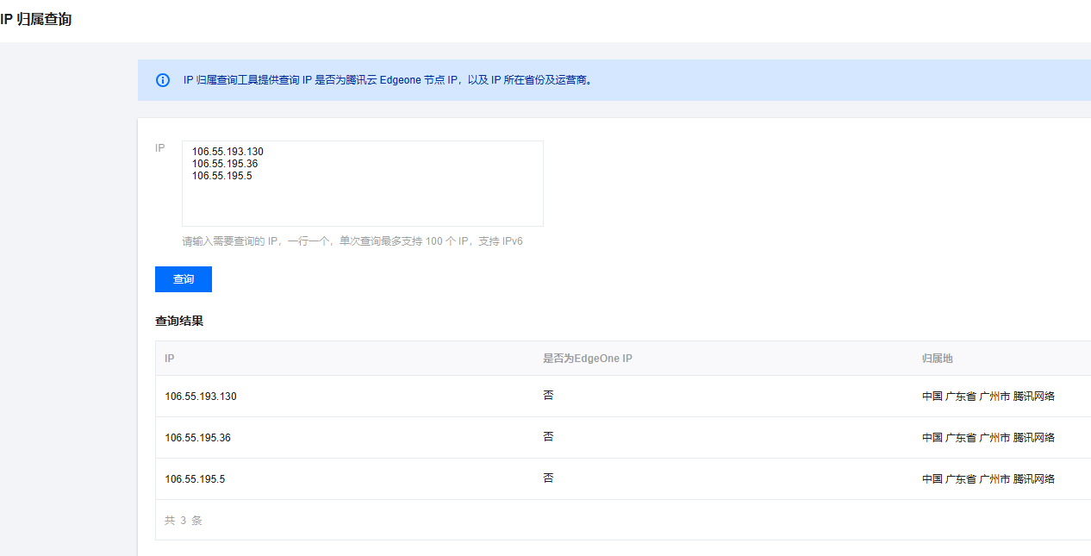Click the 归属地 column header
This screenshot has width=1091, height=556.
pyautogui.click(x=938, y=359)
